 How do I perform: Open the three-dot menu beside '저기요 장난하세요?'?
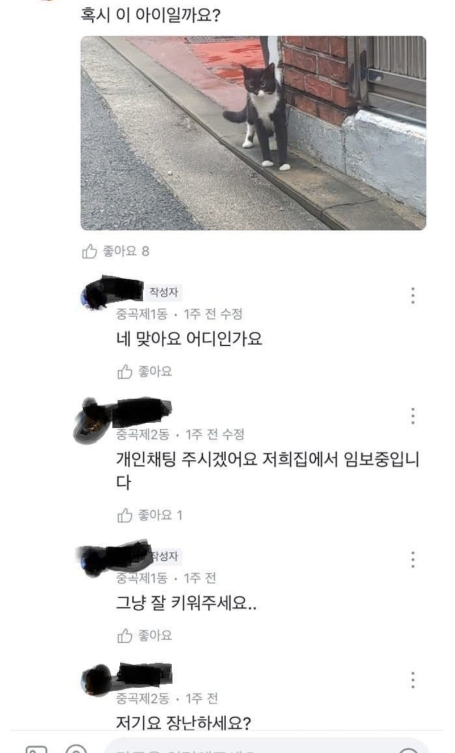[413, 680]
